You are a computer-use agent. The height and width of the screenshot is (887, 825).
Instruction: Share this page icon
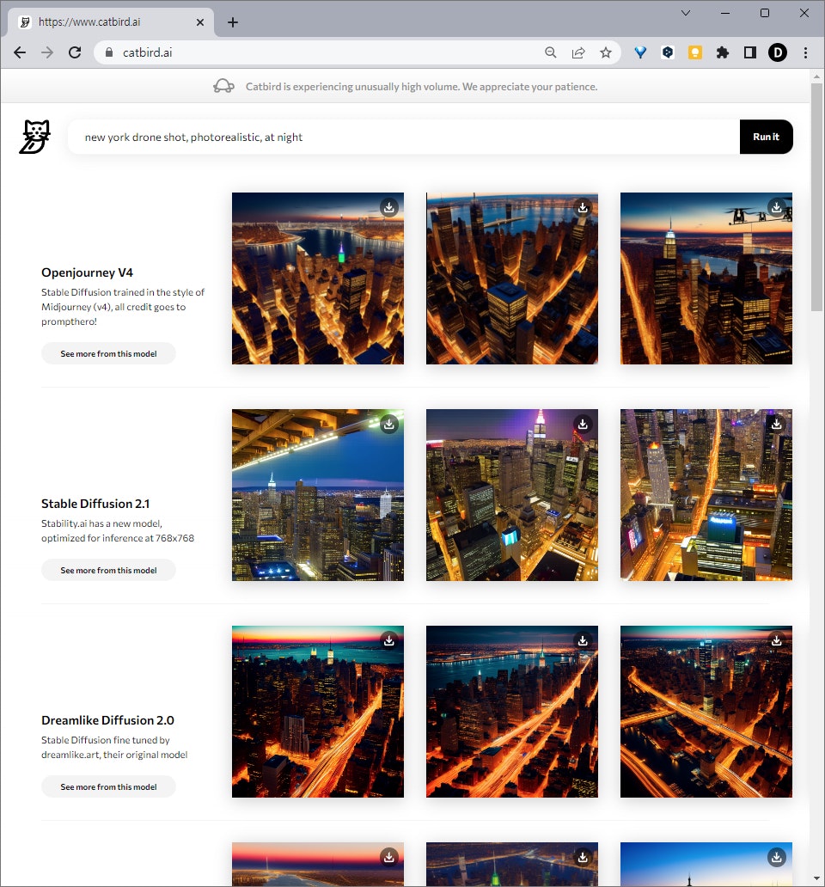pyautogui.click(x=577, y=52)
